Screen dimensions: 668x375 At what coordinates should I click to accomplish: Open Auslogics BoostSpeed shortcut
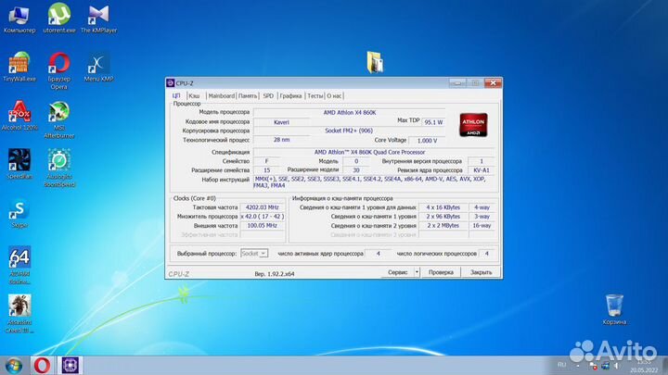click(x=59, y=168)
